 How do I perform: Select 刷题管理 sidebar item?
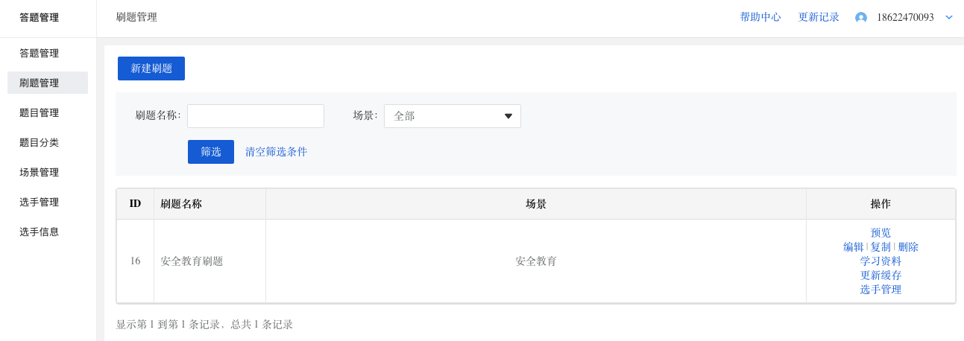(x=48, y=83)
